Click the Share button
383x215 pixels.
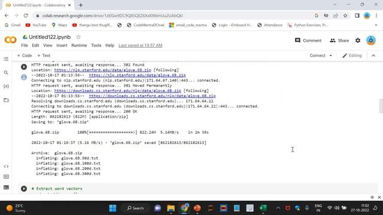click(x=339, y=41)
